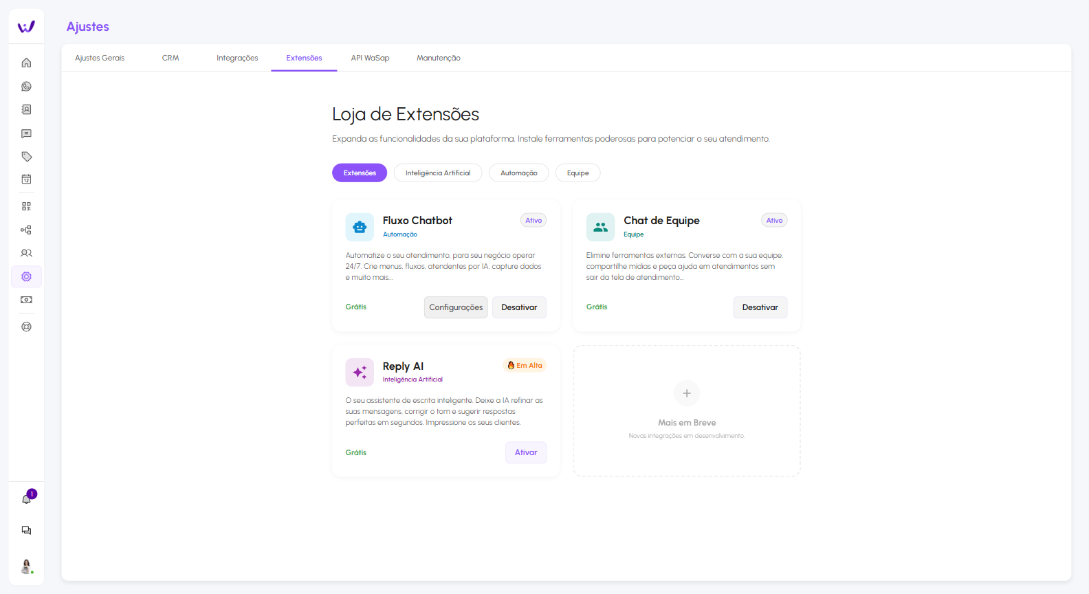
Task: Select the Equipe filter chip
Action: [577, 173]
